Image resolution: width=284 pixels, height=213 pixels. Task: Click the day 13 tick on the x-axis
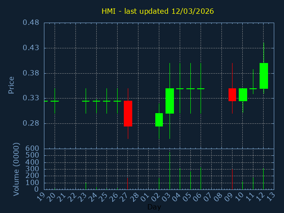tap(271, 196)
